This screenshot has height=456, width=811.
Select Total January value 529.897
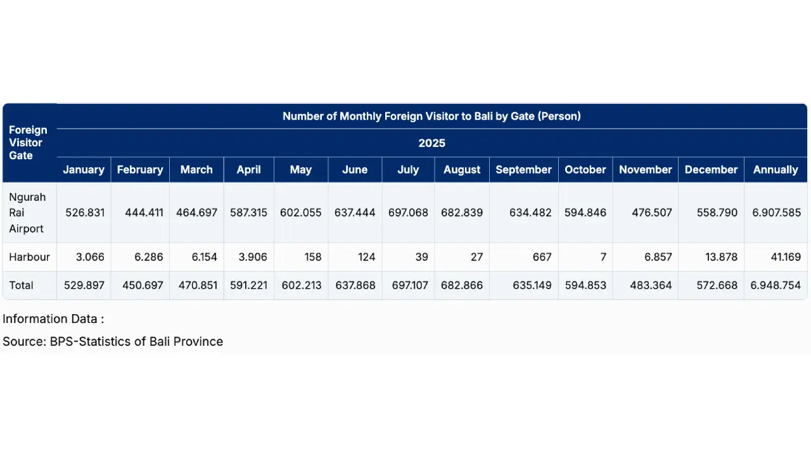tap(85, 286)
